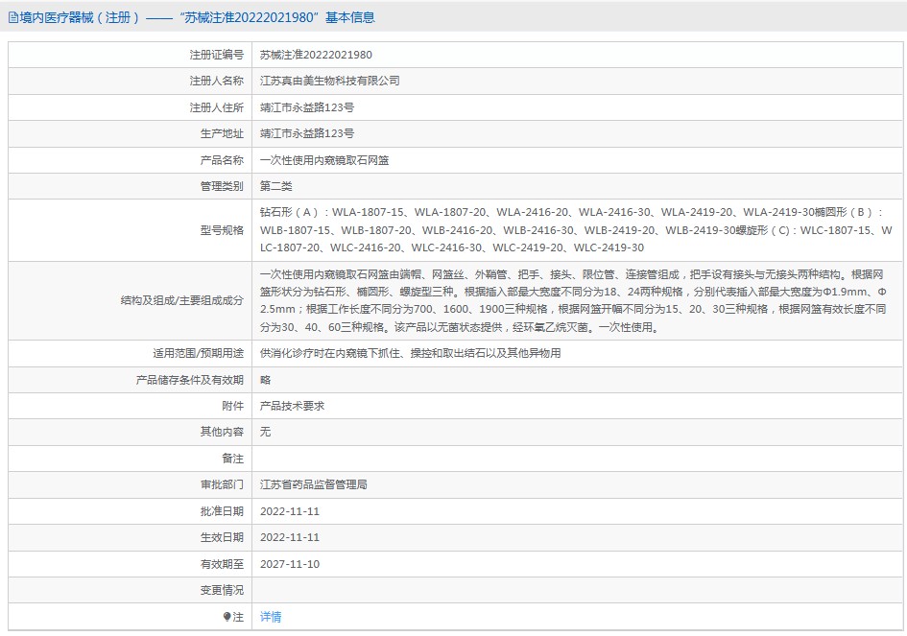Click the 产品名称 label
Image resolution: width=907 pixels, height=636 pixels.
click(222, 160)
